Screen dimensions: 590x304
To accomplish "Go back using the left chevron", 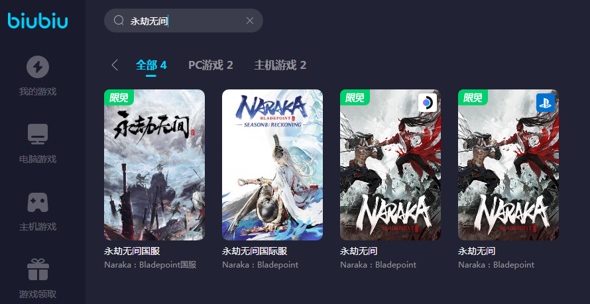I will click(x=115, y=65).
